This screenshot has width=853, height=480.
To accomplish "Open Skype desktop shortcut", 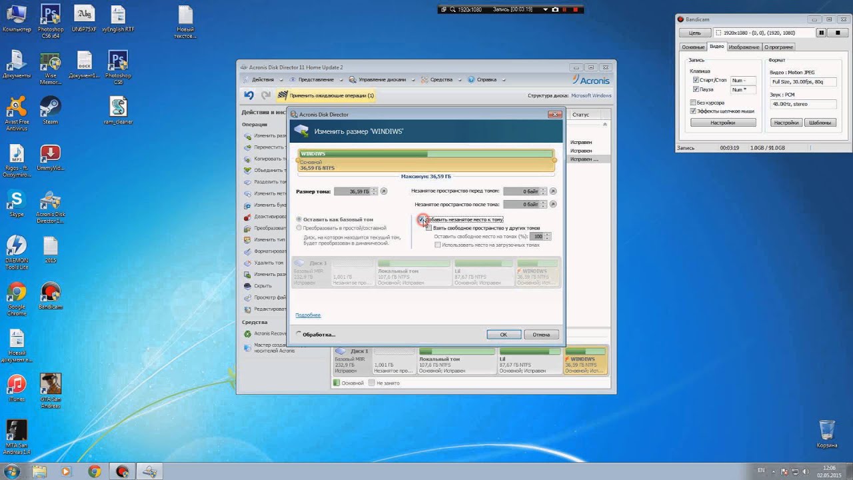I will coord(17,203).
